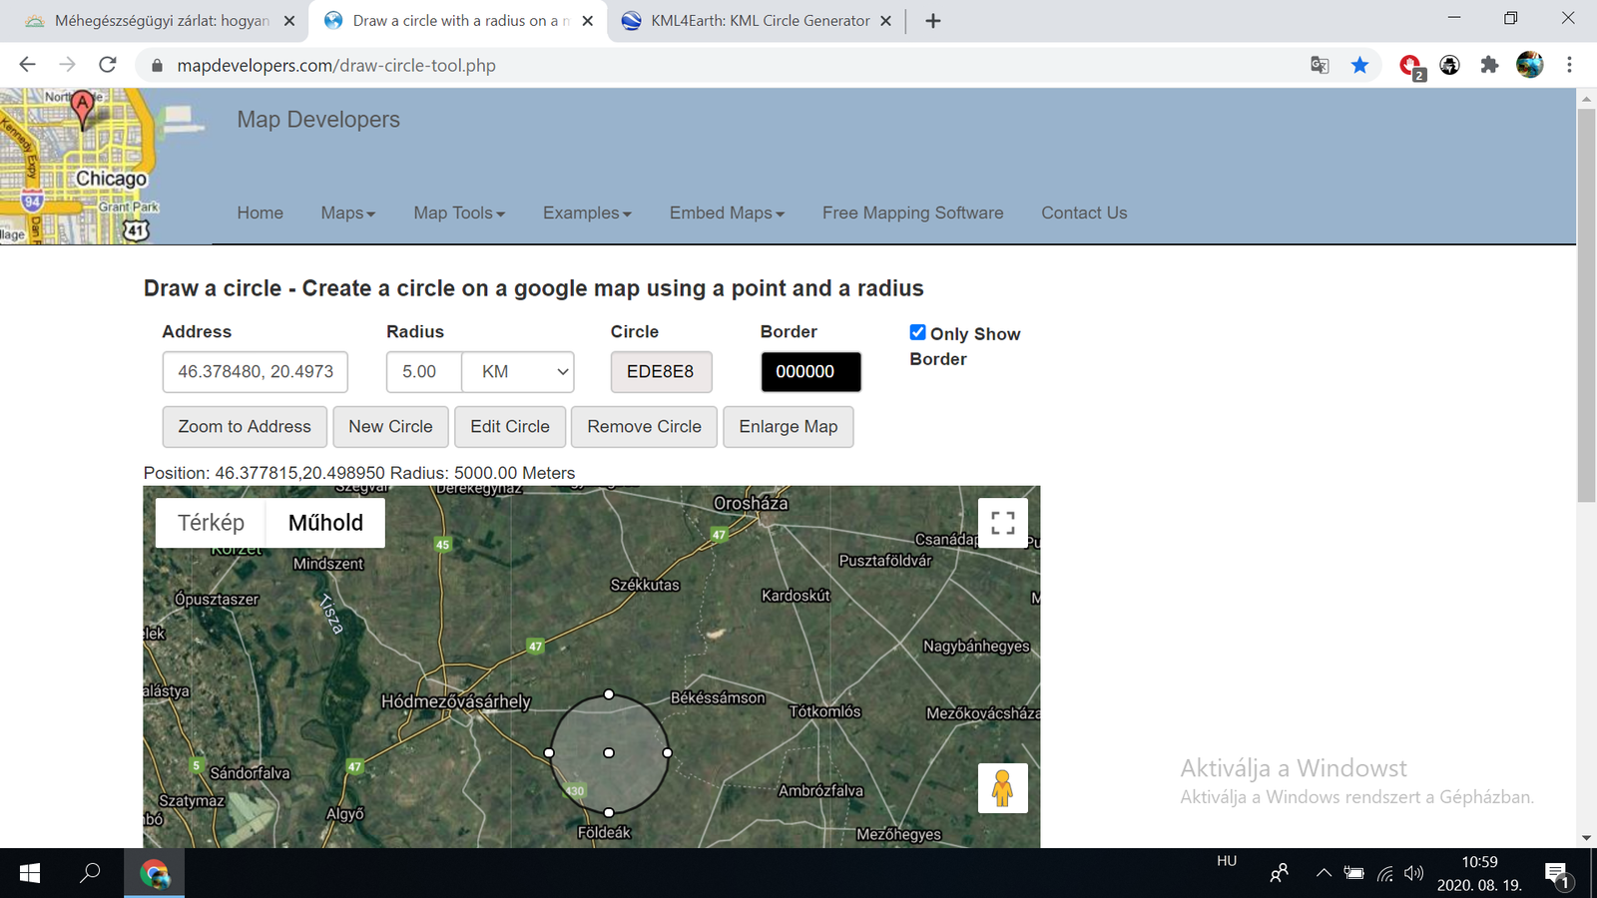
Task: Open Free Mapping Software page
Action: (913, 213)
